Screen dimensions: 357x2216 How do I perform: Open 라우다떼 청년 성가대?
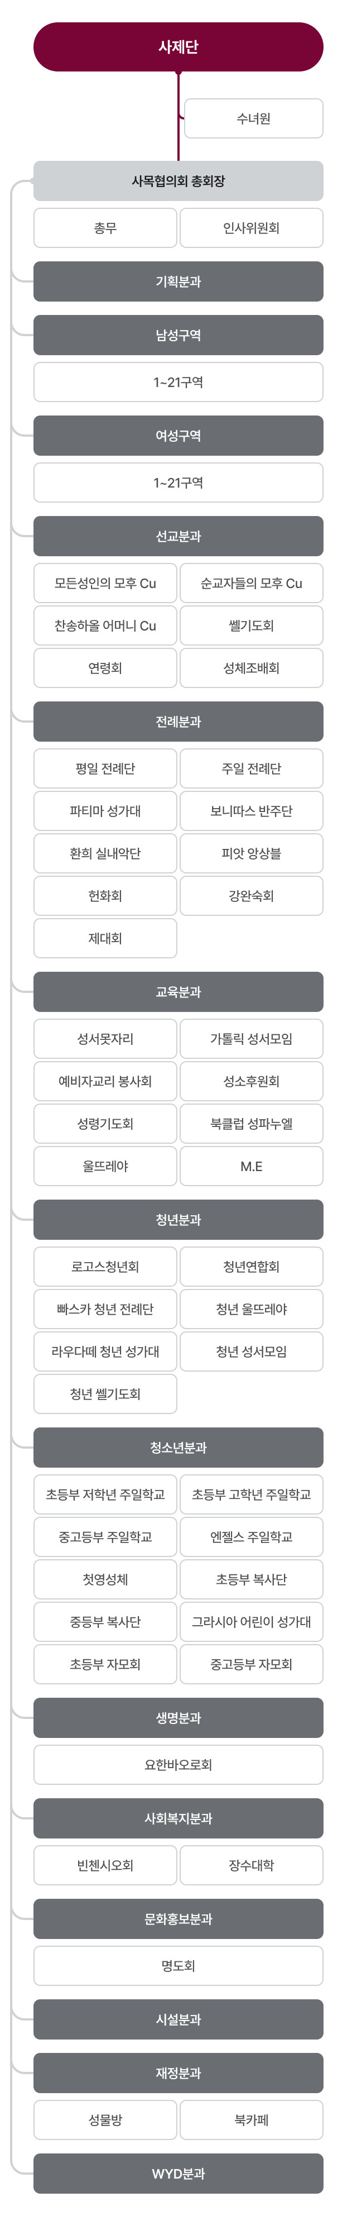105,1350
